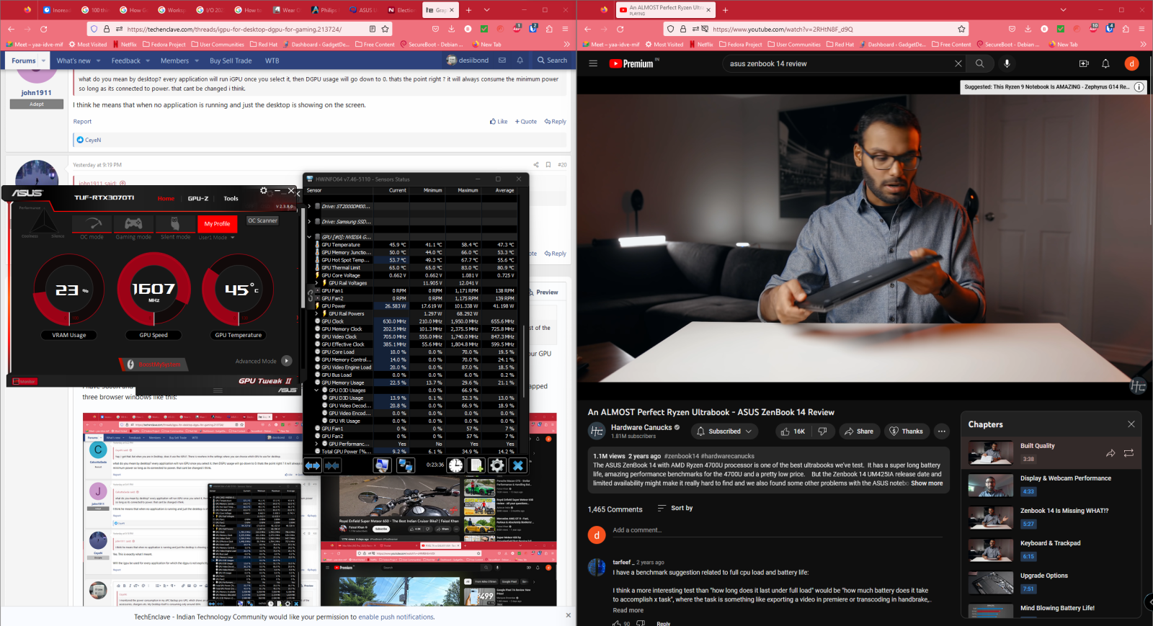Click Show more in video description
The width and height of the screenshot is (1153, 626).
(x=927, y=483)
